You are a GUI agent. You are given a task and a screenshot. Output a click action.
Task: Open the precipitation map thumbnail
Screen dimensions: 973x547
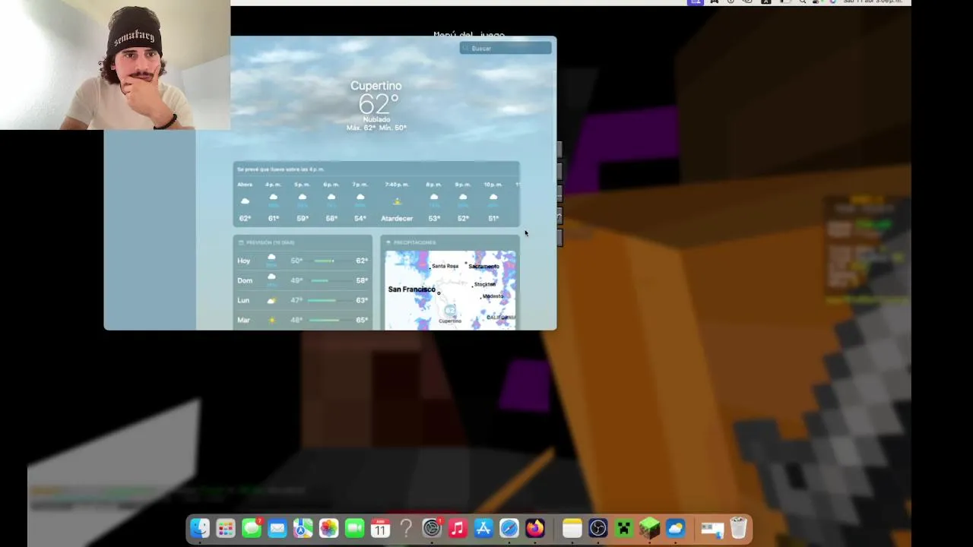(451, 290)
